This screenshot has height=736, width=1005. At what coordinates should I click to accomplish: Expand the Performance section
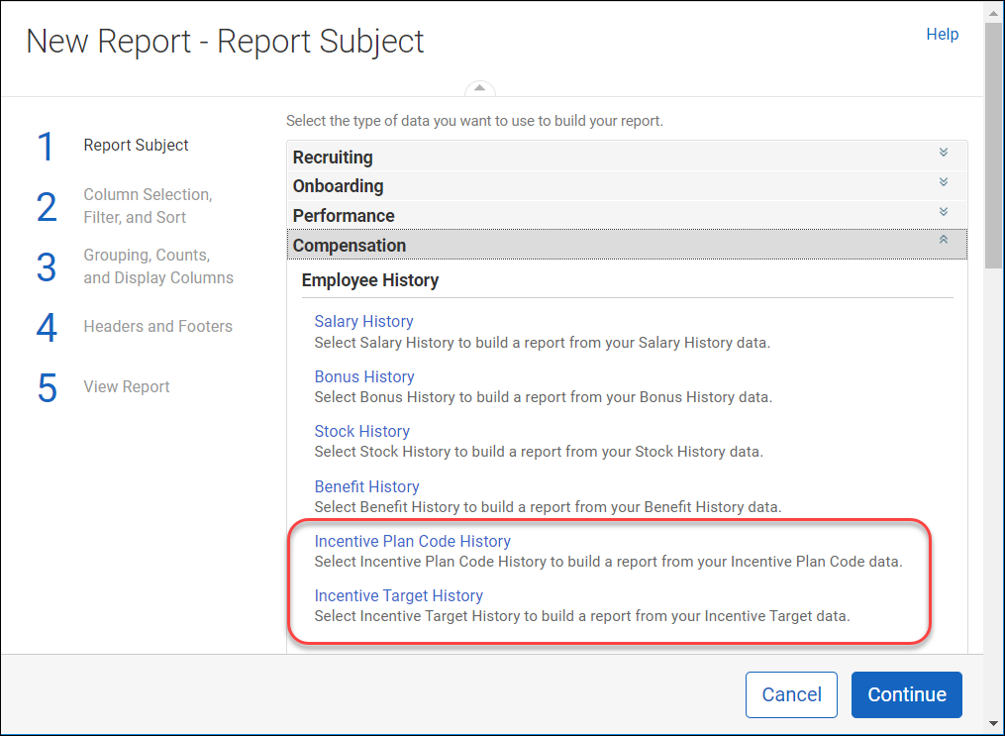pyautogui.click(x=942, y=212)
